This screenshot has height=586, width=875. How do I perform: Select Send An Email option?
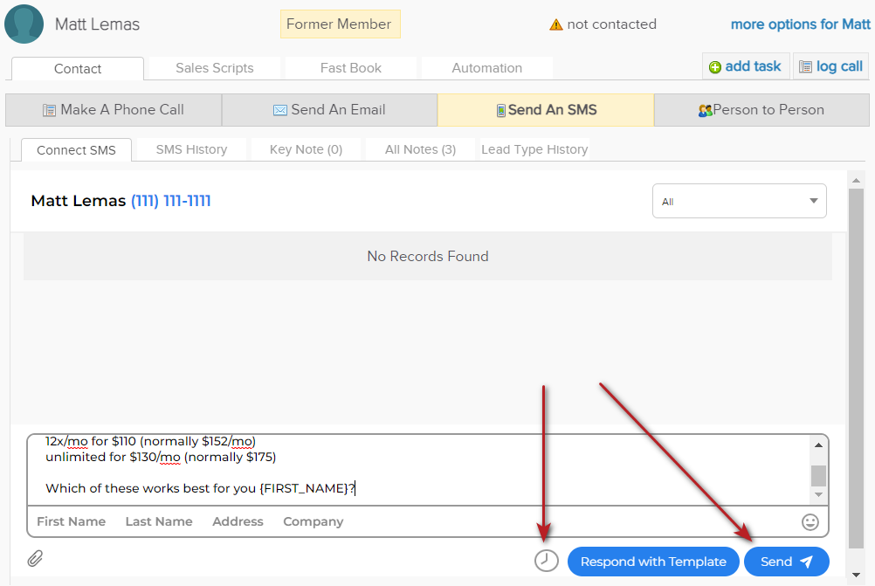[329, 110]
